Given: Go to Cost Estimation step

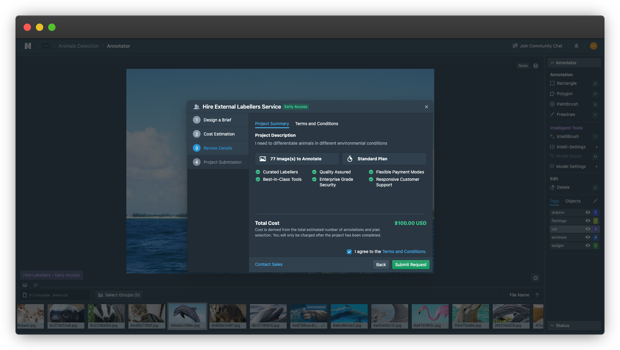Looking at the screenshot, I should (218, 134).
